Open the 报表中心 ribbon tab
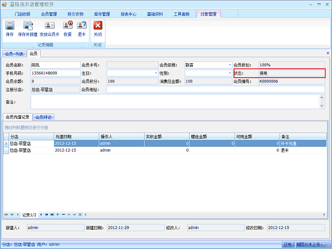This screenshot has width=332, height=249. (129, 14)
